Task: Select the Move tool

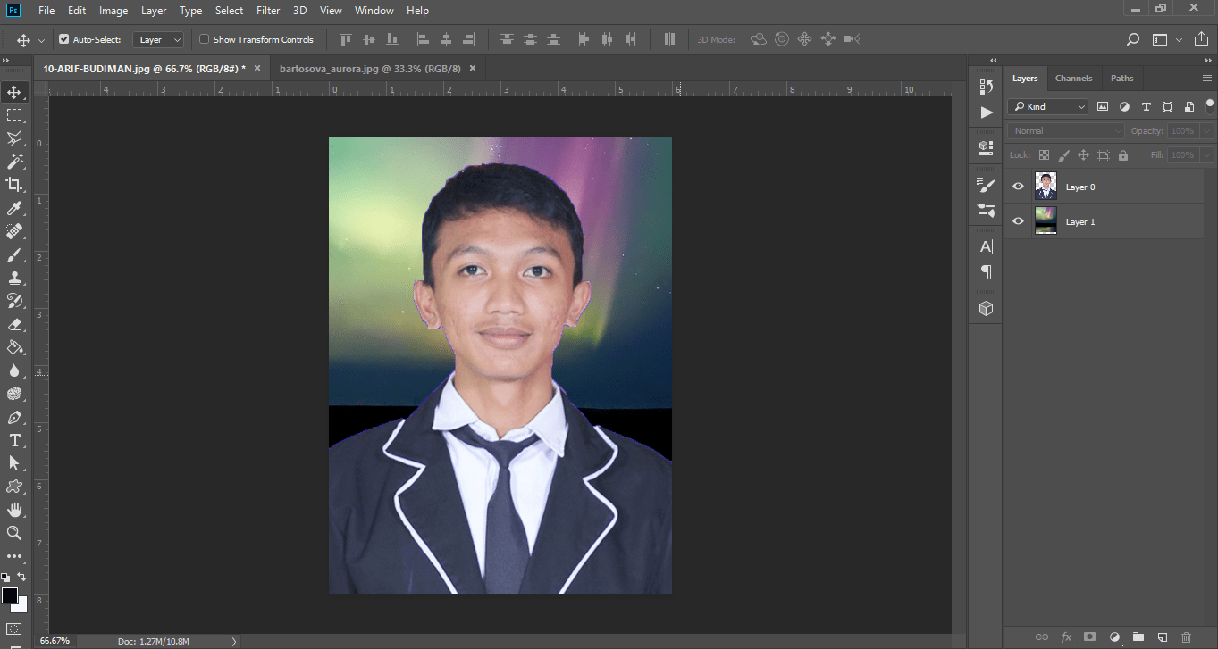Action: point(13,90)
